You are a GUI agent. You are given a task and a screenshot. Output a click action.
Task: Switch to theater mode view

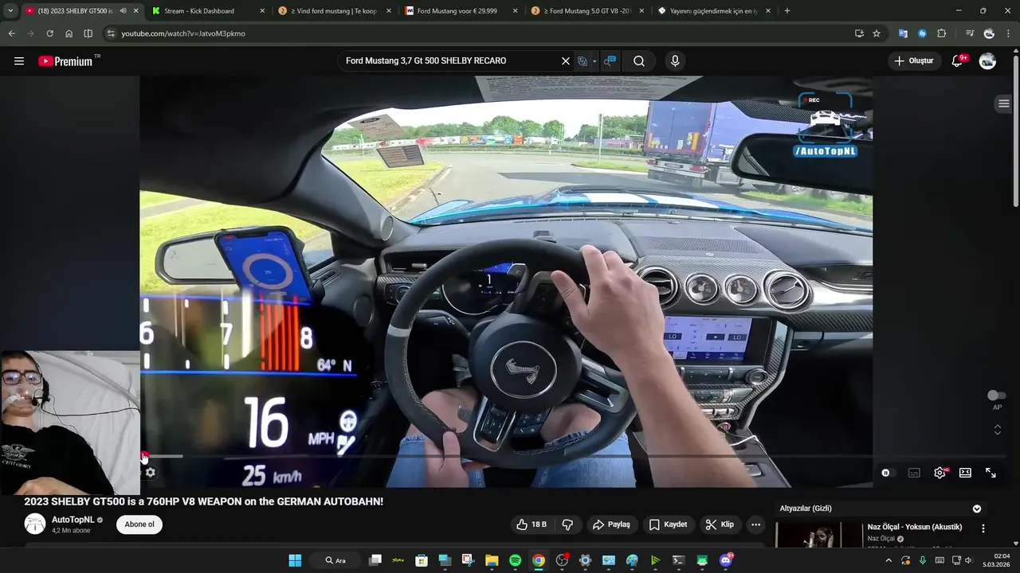(x=965, y=473)
